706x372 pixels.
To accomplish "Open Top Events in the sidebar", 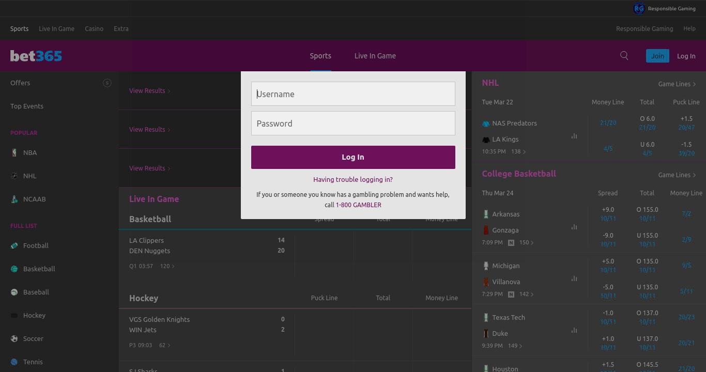I will click(x=27, y=106).
